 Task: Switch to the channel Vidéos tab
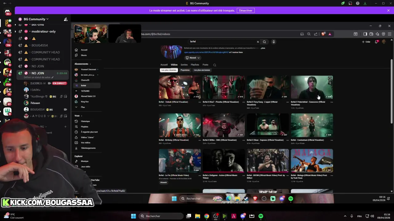(174, 65)
